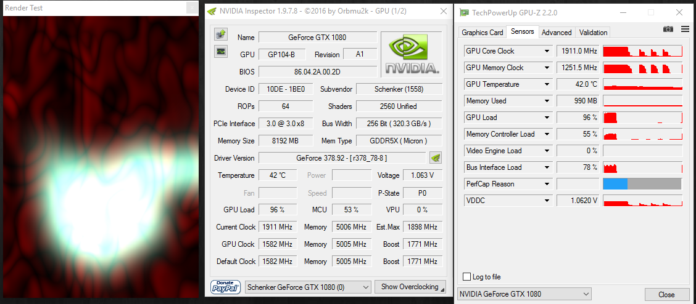
Task: Click the Memory Controller Load graph
Action: pyautogui.click(x=643, y=134)
